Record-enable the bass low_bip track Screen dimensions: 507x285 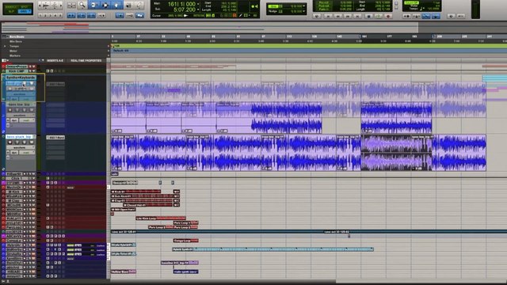(x=10, y=110)
